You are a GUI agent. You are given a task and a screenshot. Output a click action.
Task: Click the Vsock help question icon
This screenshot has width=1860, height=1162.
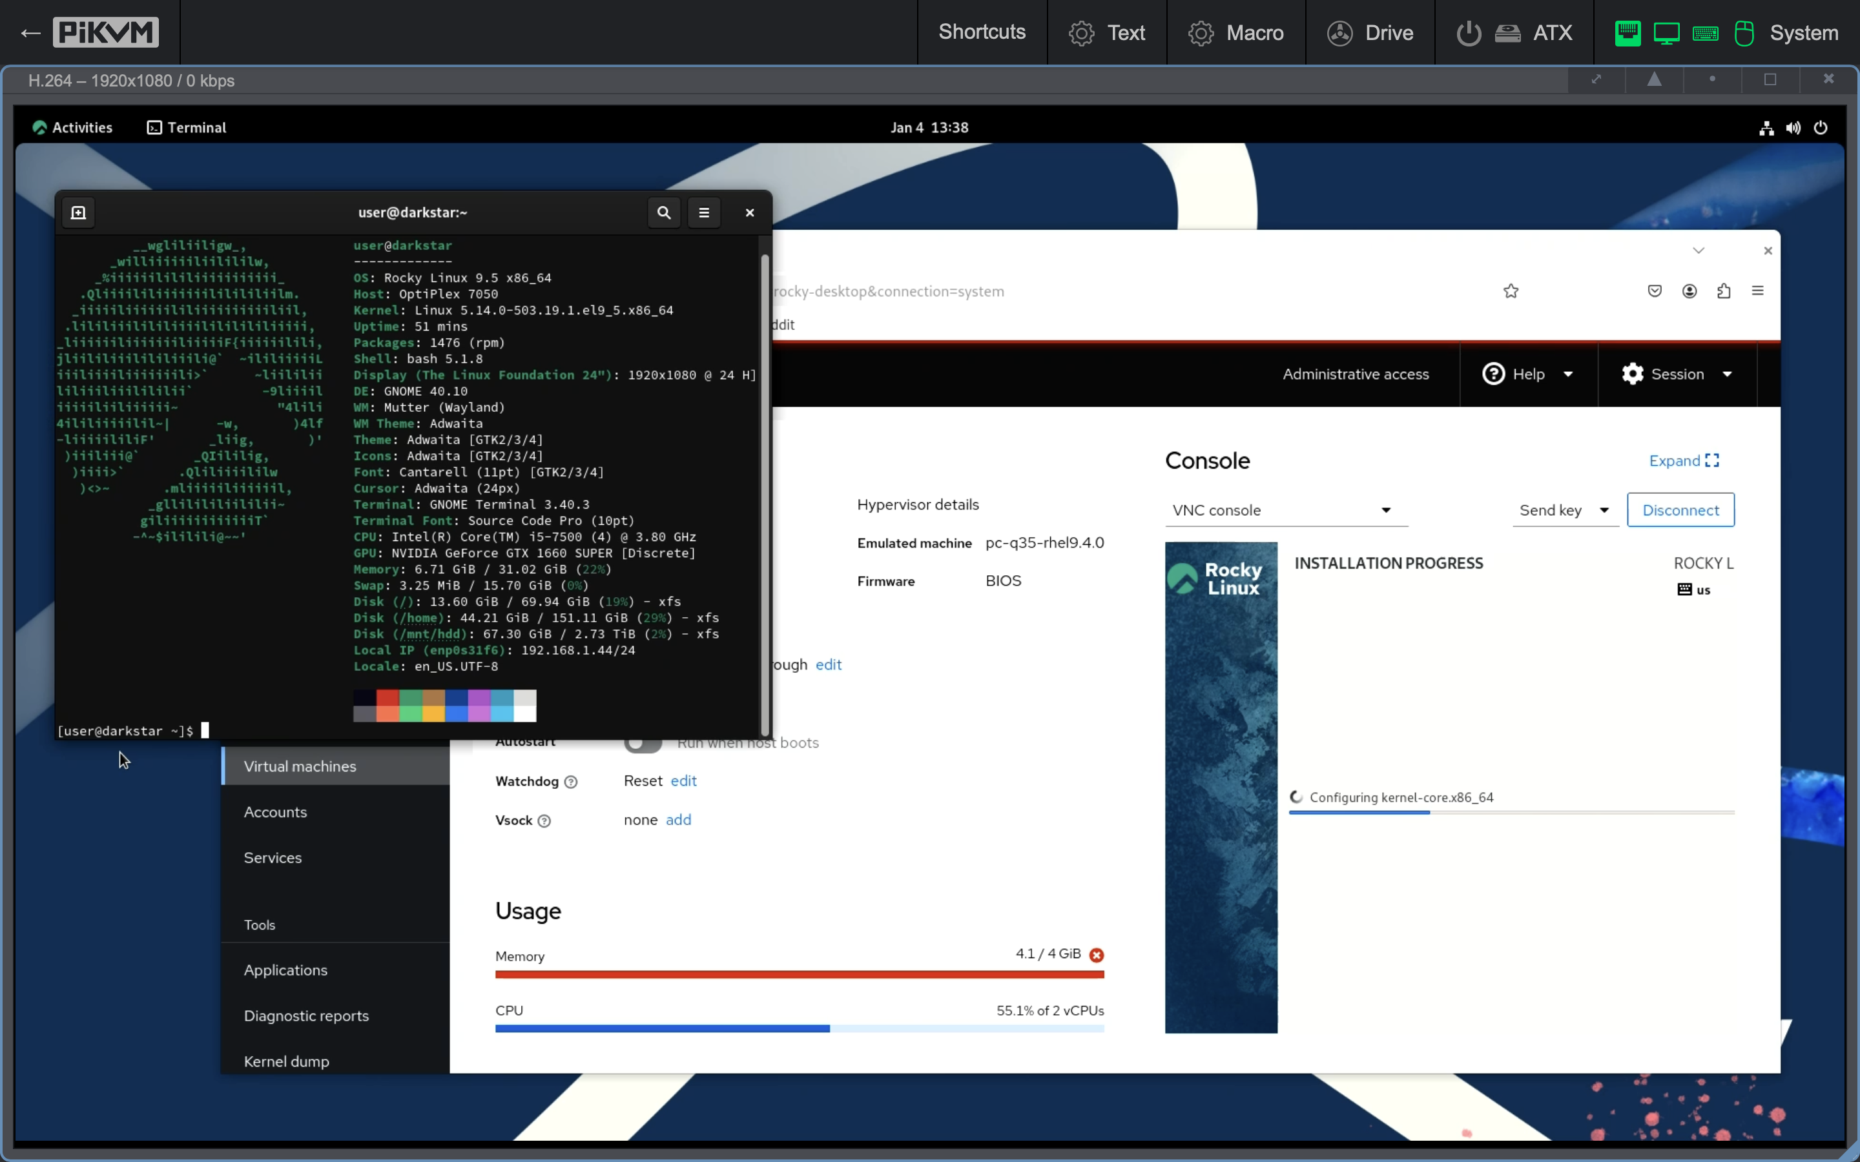tap(544, 821)
